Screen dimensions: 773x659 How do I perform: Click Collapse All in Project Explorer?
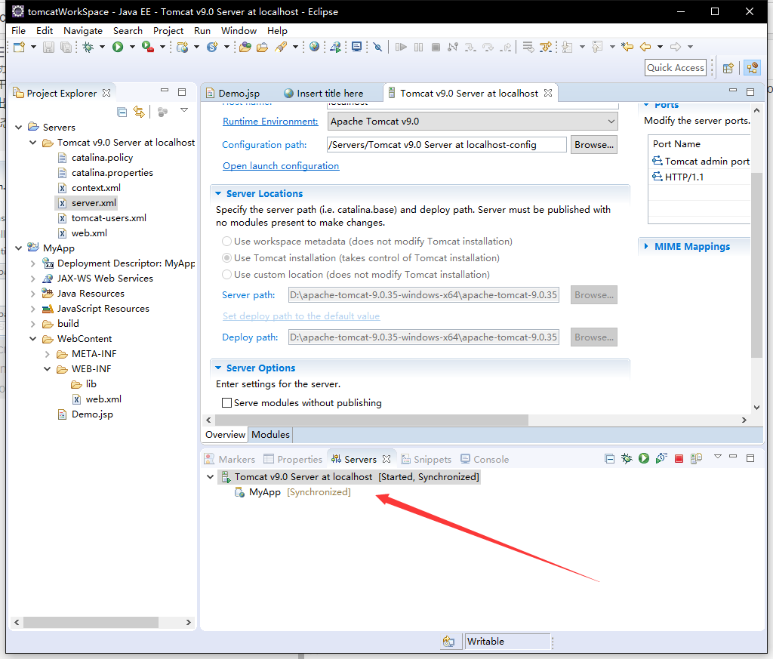(122, 112)
